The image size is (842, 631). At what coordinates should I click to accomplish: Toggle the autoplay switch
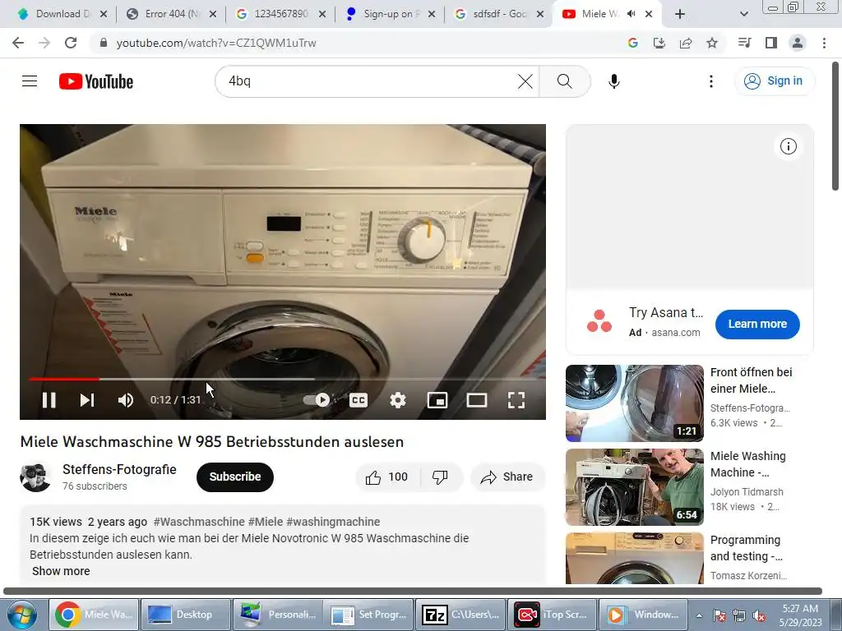[317, 400]
